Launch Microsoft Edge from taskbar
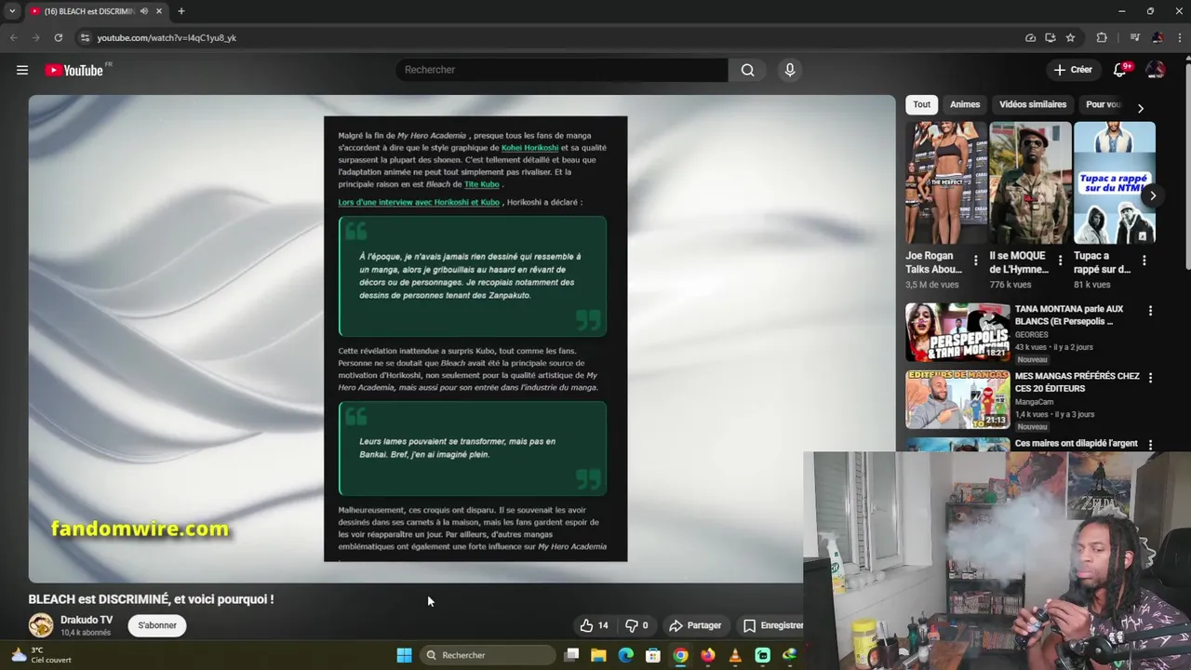This screenshot has width=1191, height=670. click(x=625, y=655)
